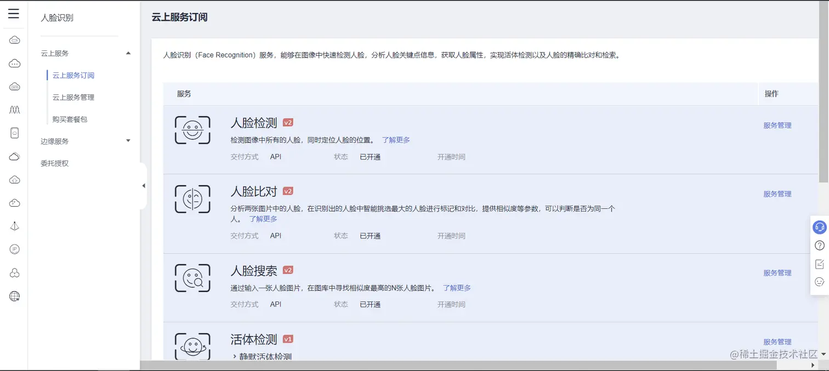Click the v2 badge next to 人脸搜索
829x371 pixels.
pos(288,270)
